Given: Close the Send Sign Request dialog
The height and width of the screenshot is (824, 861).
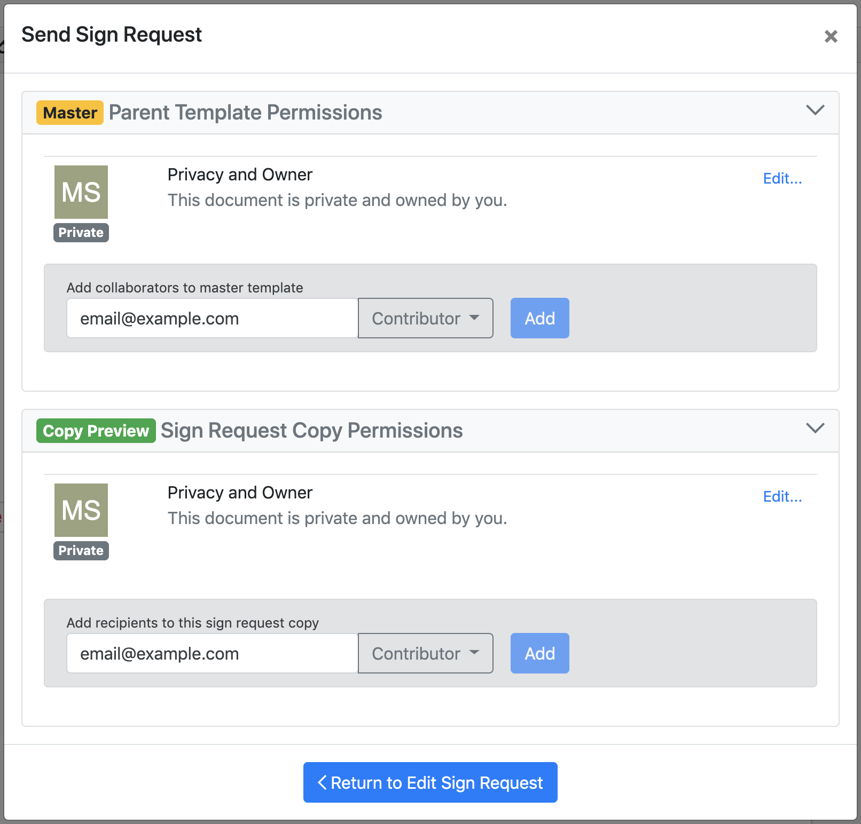Looking at the screenshot, I should click(x=831, y=36).
